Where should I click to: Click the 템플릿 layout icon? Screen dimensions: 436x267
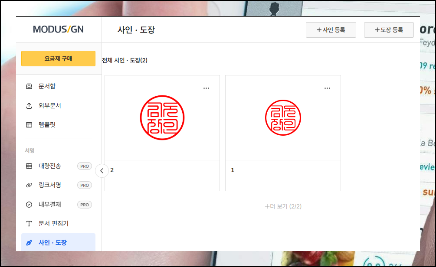pos(29,125)
